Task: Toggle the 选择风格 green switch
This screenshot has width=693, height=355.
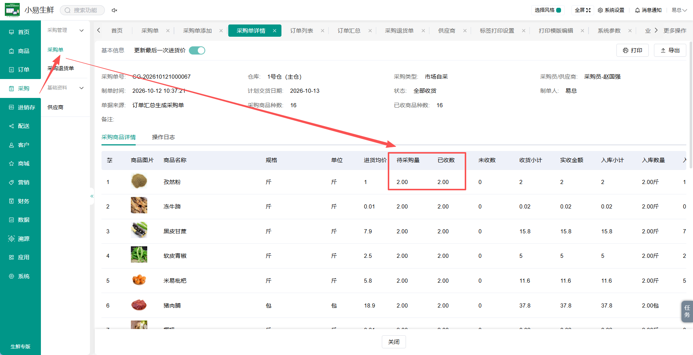Action: coord(559,10)
